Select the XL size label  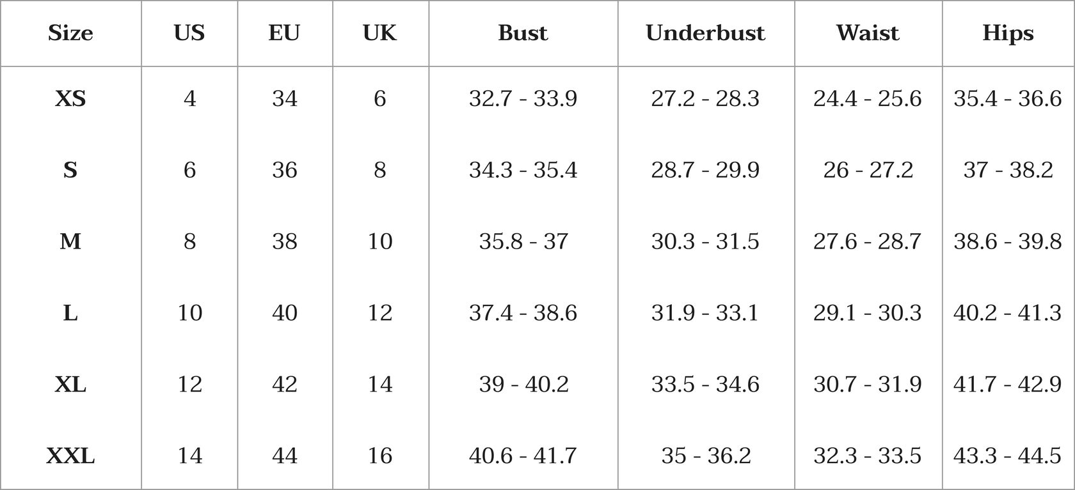[70, 384]
